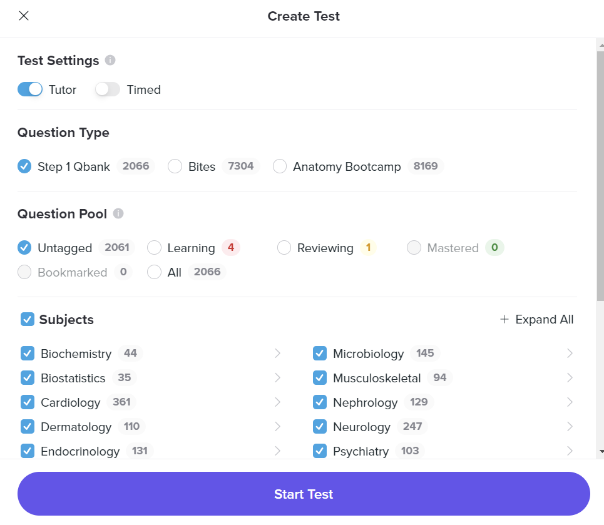
Task: Click the Neurology count 247
Action: [412, 426]
